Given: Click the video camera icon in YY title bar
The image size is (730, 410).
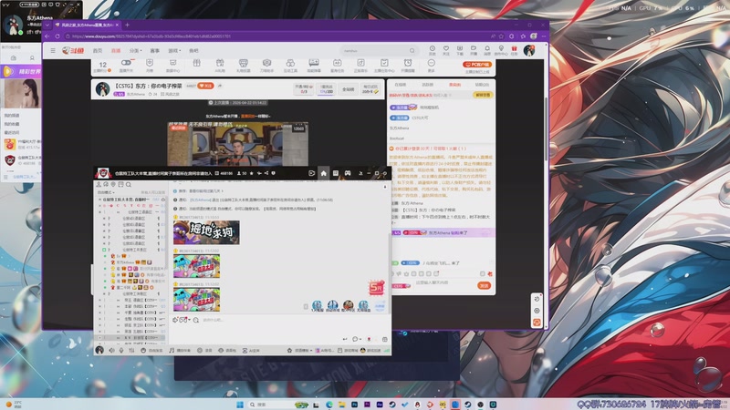Looking at the screenshot, I should coord(311,173).
